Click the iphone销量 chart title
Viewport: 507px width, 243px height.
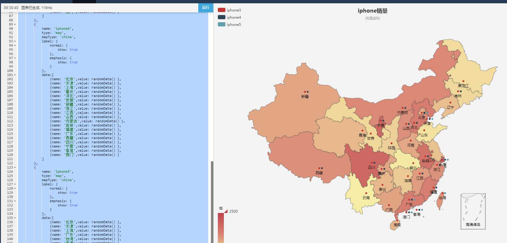(373, 11)
